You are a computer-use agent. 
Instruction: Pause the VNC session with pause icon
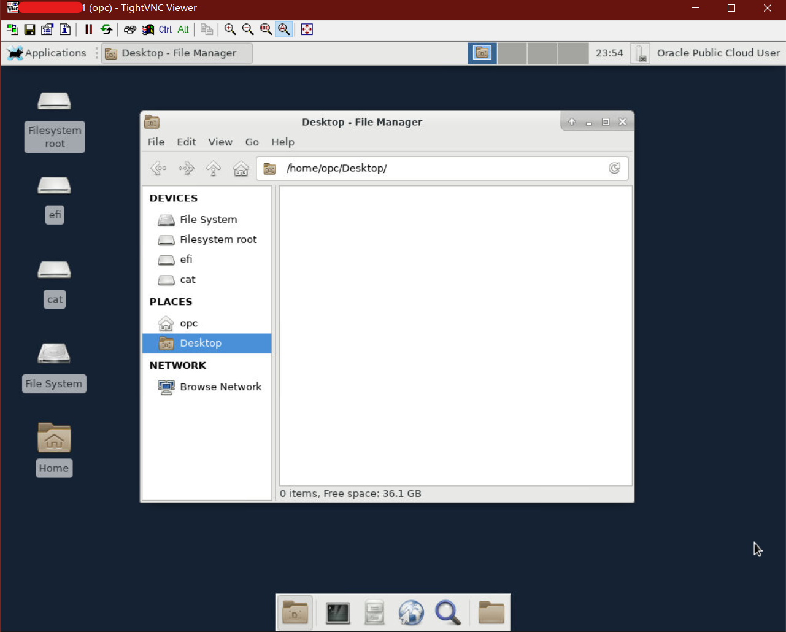pyautogui.click(x=88, y=29)
